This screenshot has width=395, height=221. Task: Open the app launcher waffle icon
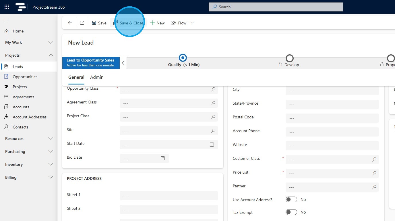pyautogui.click(x=7, y=7)
